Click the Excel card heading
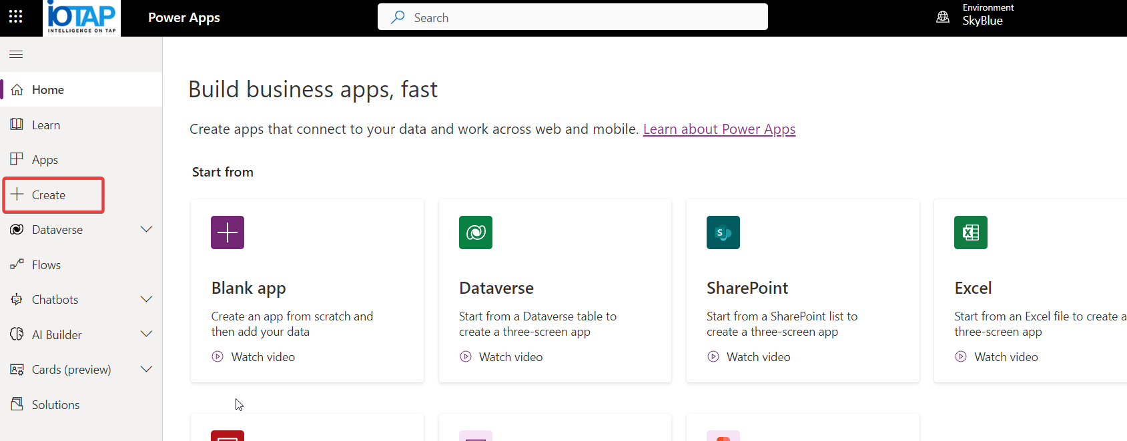1127x441 pixels. coord(973,288)
